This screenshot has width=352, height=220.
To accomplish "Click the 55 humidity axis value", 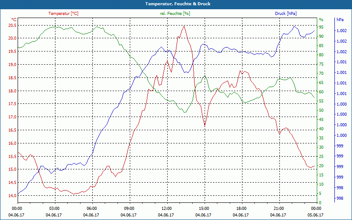I will (x=321, y=101).
